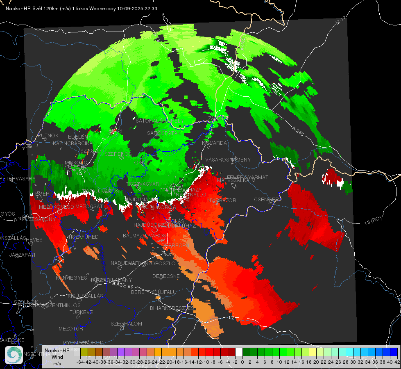Click the swirl logo icon beside the legend
Image resolution: width=401 pixels, height=369 pixels.
coord(14,355)
